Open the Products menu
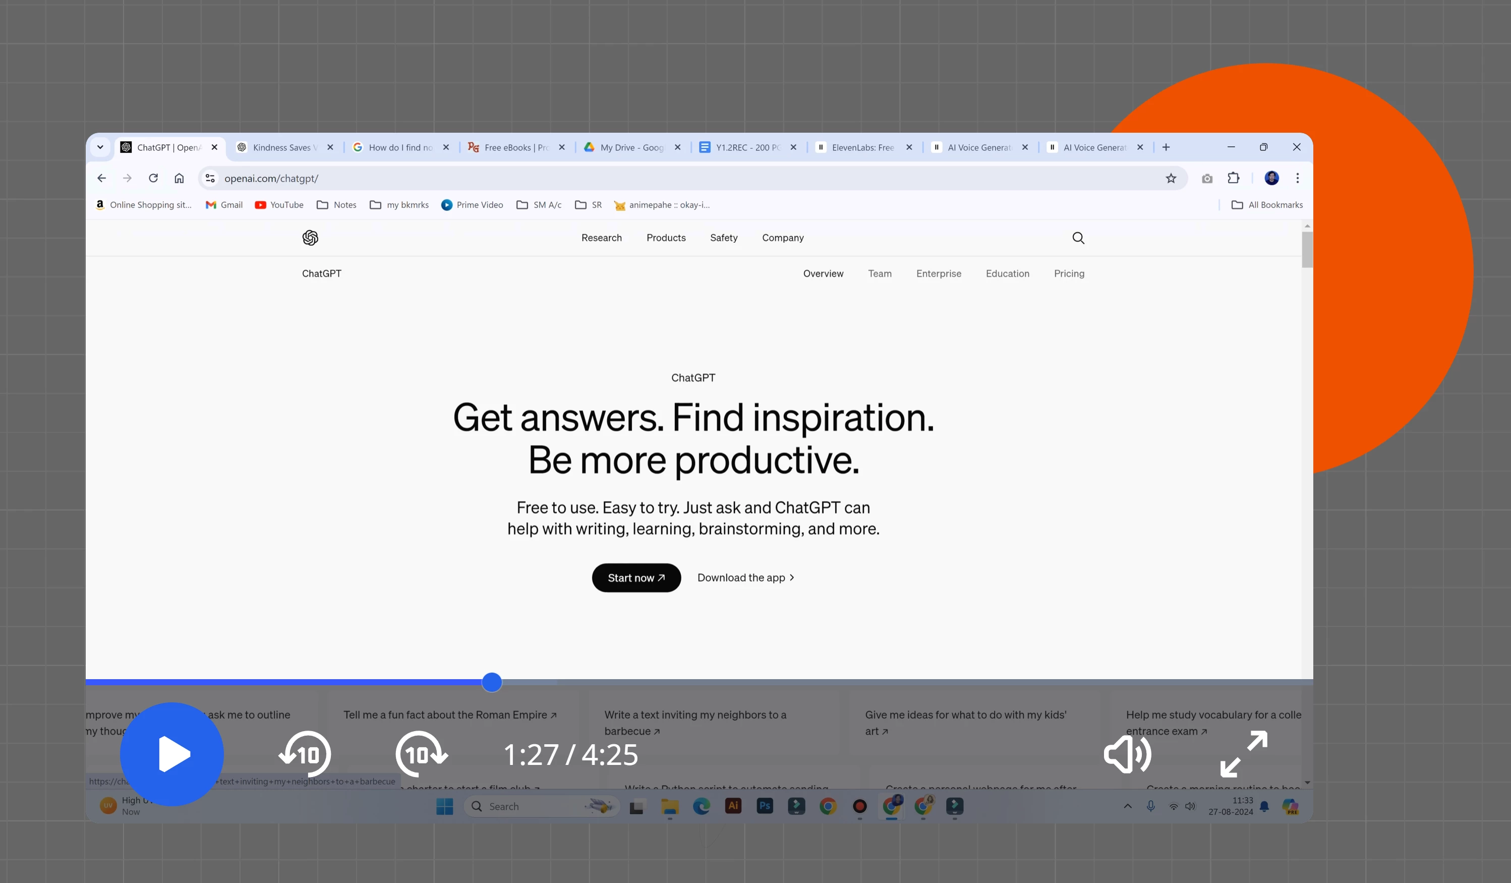The image size is (1511, 883). 666,238
